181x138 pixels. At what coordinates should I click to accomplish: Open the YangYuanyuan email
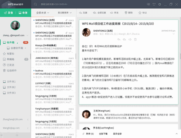54,112
